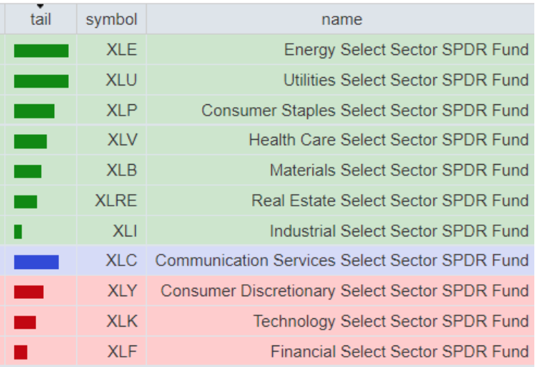Select the XLRE symbol cell
The image size is (535, 367).
point(116,201)
